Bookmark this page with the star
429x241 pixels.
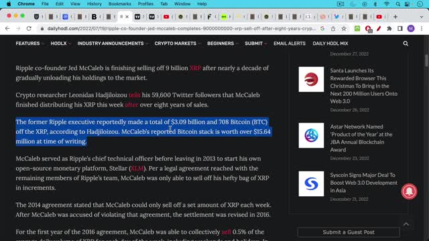pyautogui.click(x=344, y=28)
